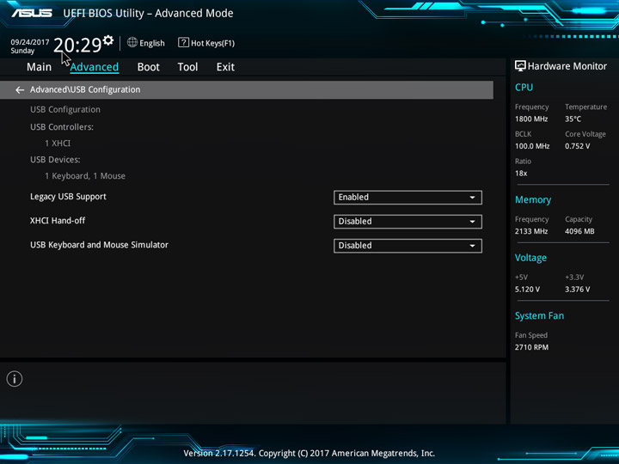Screen dimensions: 619x464
Task: Click the ASUS logo
Action: pos(32,14)
